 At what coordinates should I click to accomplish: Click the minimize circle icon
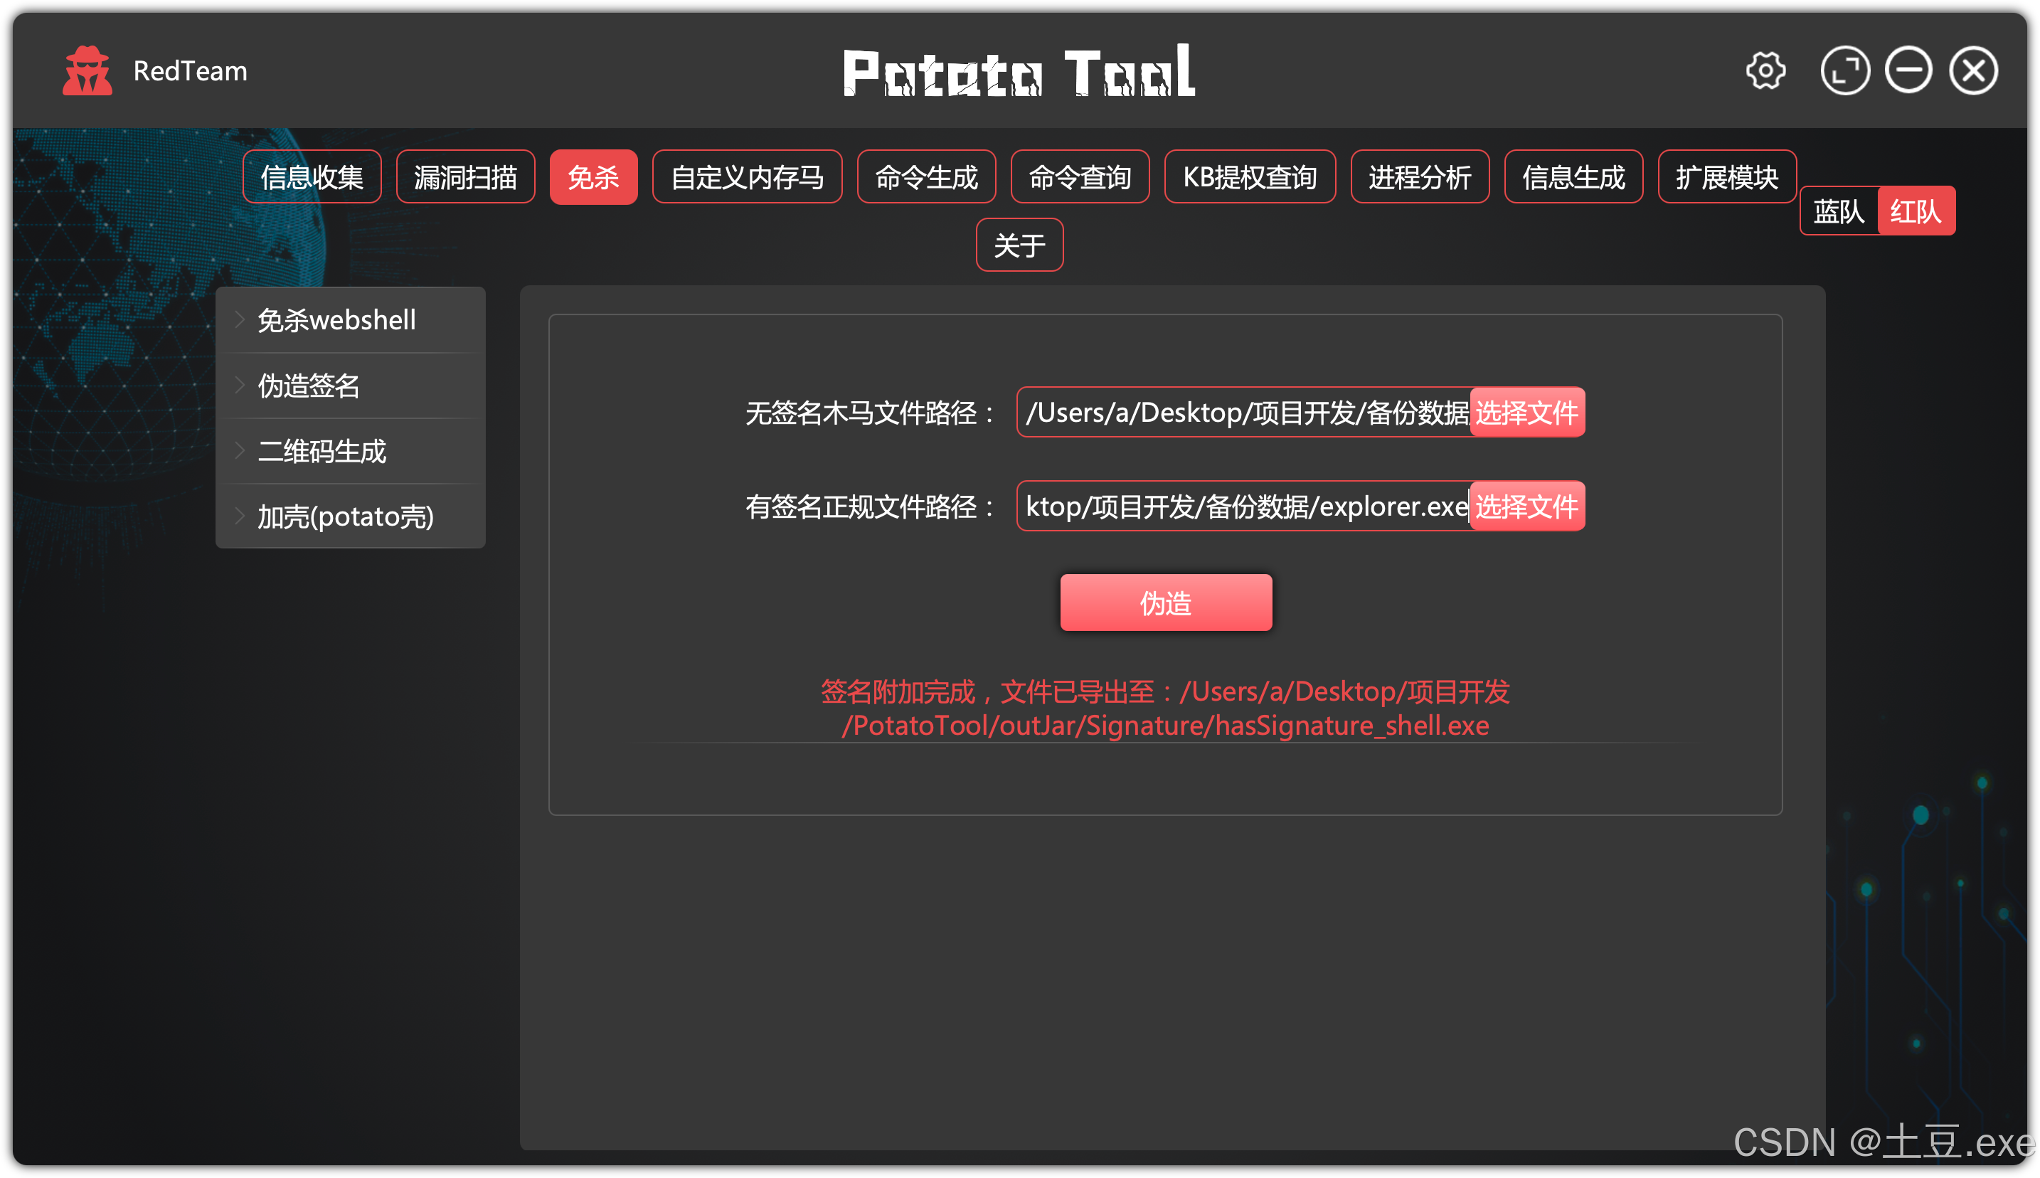[1908, 71]
